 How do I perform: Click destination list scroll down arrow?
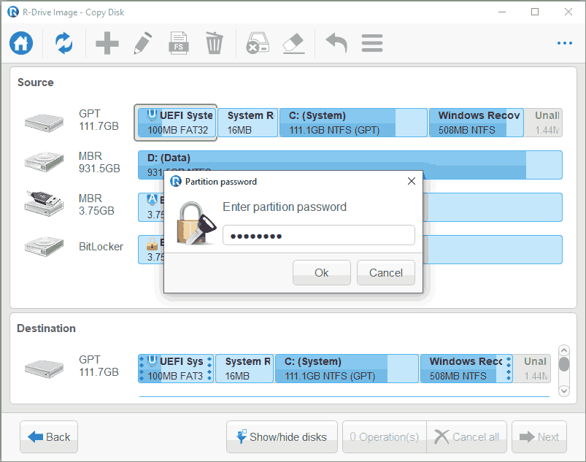coord(564,390)
